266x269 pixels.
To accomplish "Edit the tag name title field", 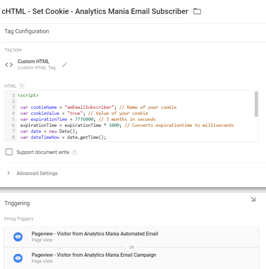I will [x=95, y=12].
